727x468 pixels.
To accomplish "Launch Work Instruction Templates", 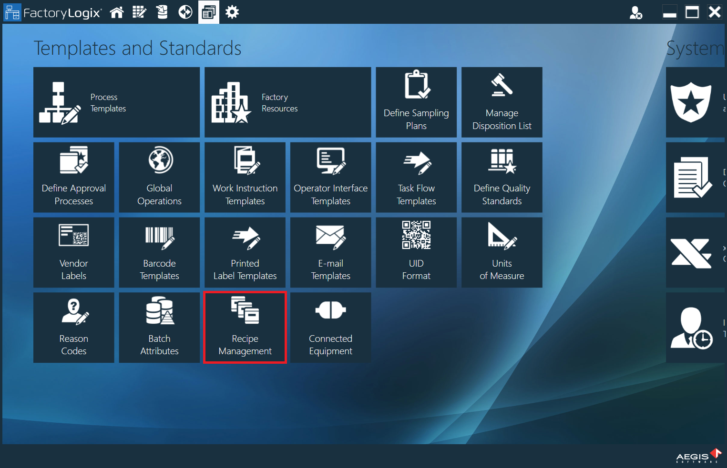I will (245, 177).
